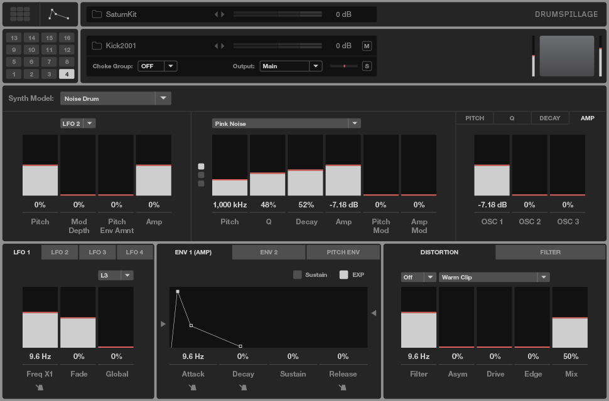Select the bottom oscillator selector square

[201, 183]
